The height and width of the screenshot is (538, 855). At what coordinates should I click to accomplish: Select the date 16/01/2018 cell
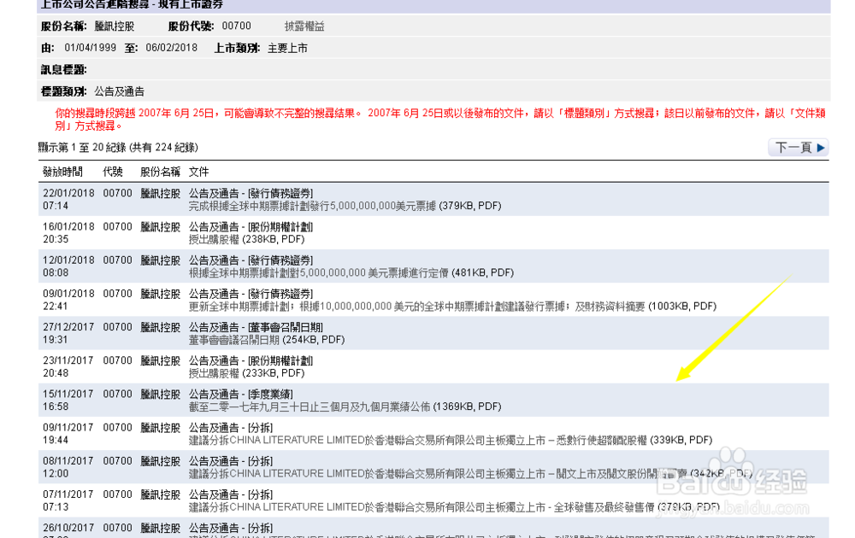click(x=68, y=232)
